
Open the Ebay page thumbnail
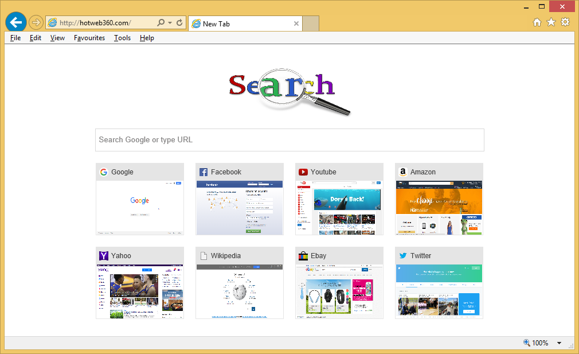point(339,291)
